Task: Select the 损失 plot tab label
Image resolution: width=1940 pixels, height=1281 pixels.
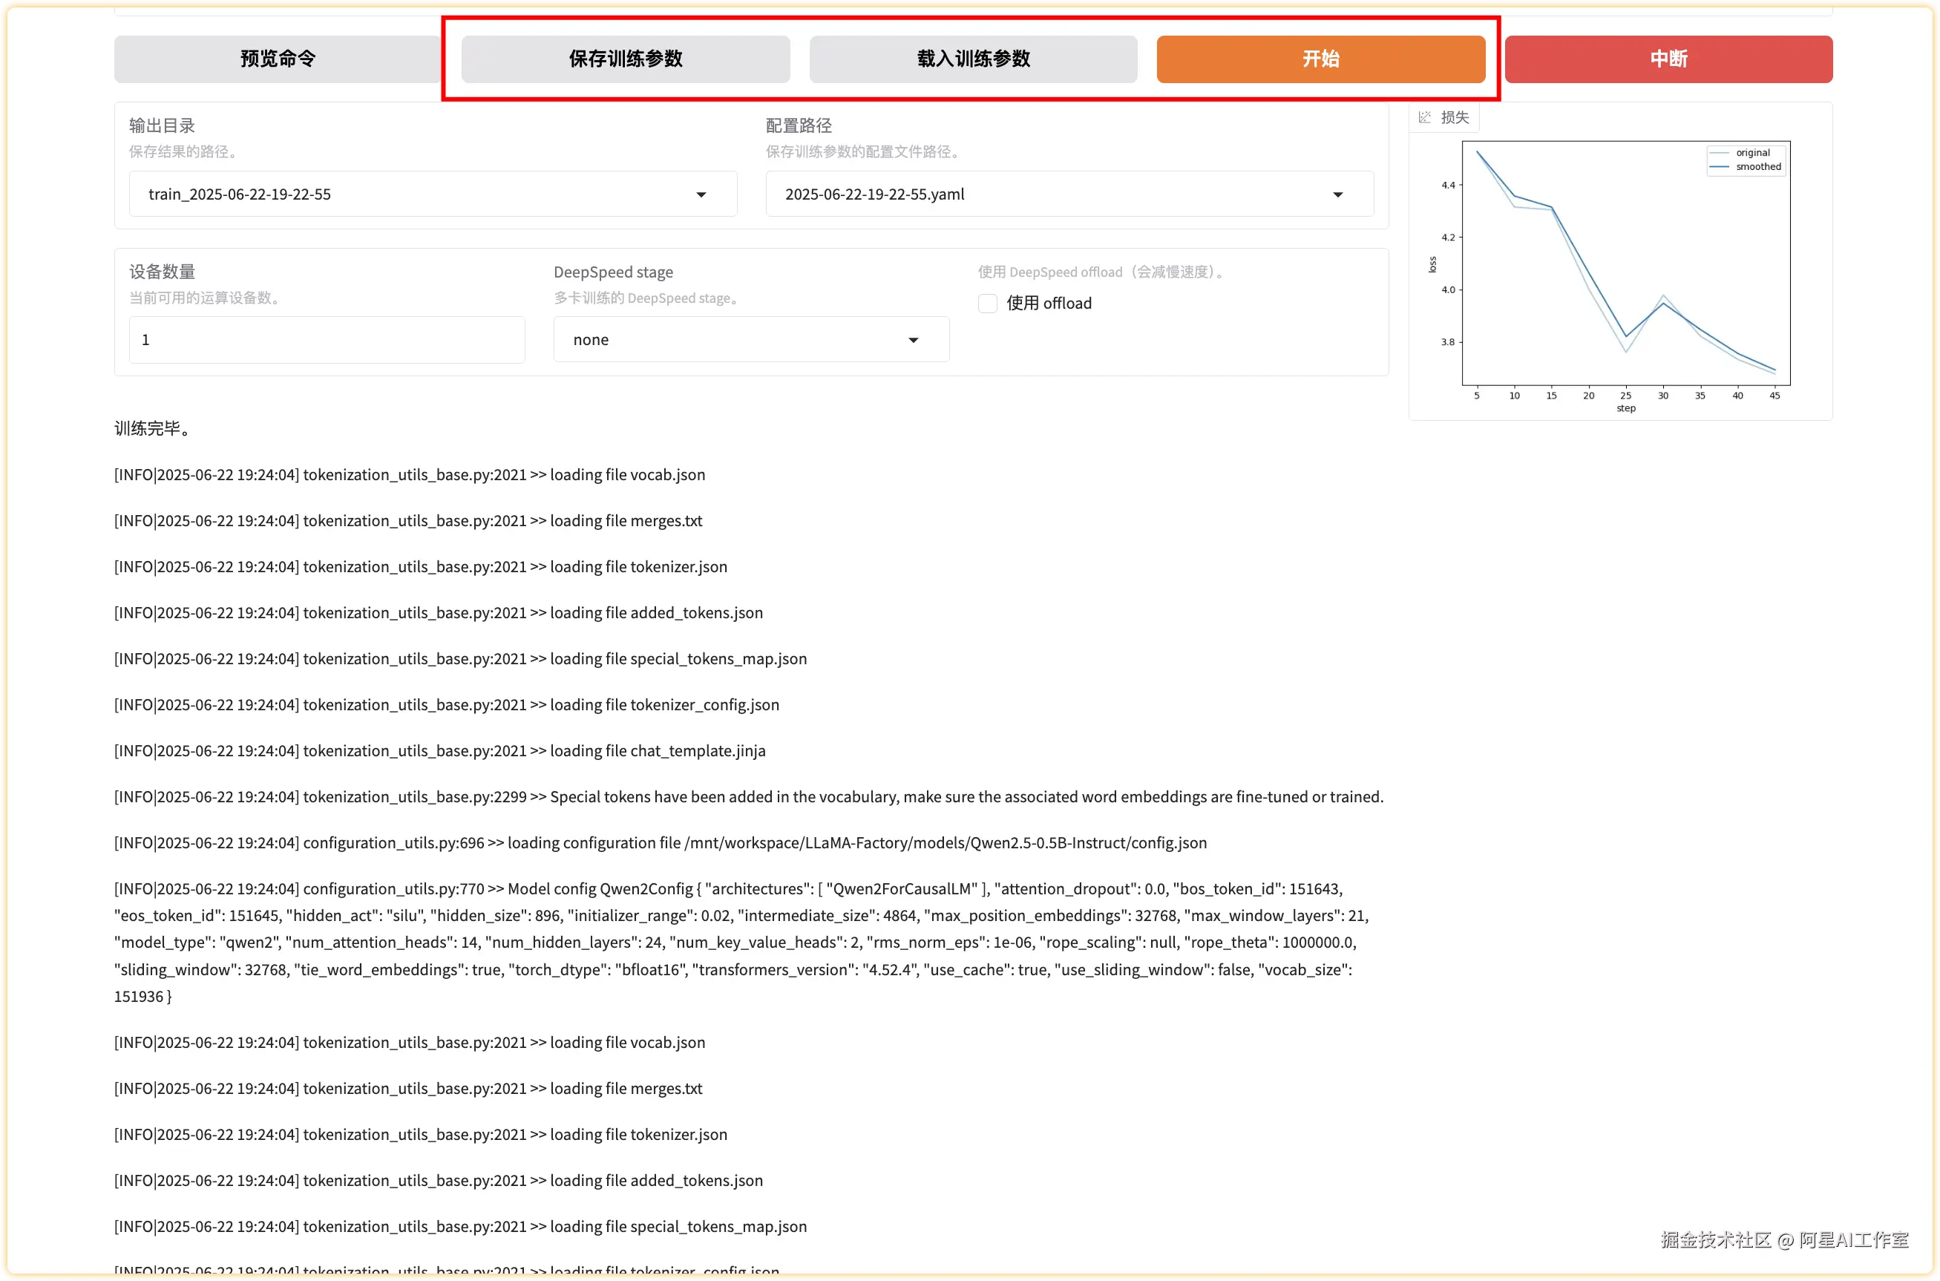Action: [1454, 117]
